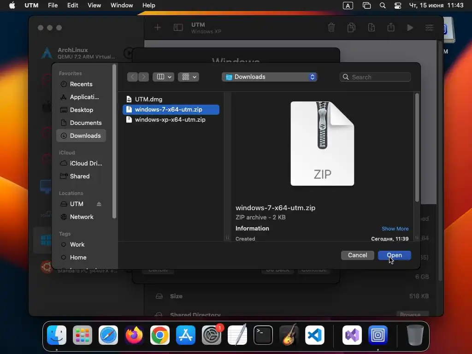
Task: Open the item grouping dropdown
Action: [189, 77]
